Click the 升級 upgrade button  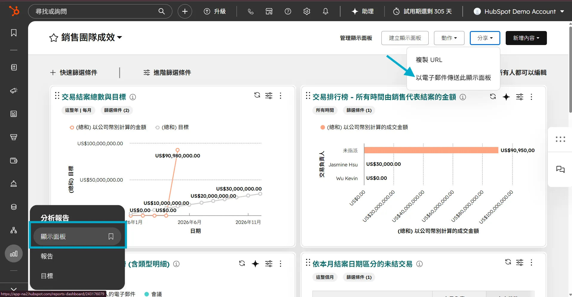[x=215, y=11]
